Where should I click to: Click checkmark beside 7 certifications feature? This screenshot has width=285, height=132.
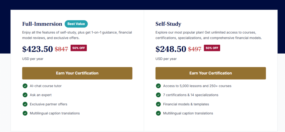tap(158, 95)
